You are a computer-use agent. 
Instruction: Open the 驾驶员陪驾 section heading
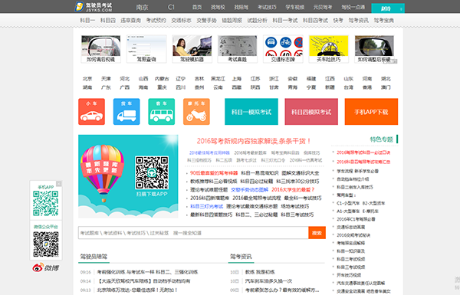[94, 257]
